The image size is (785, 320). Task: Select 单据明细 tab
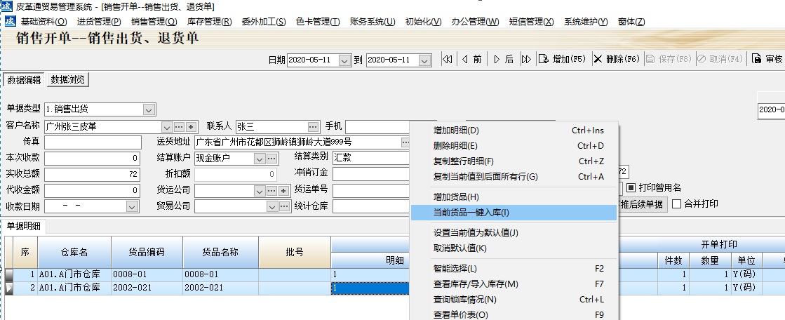point(24,226)
